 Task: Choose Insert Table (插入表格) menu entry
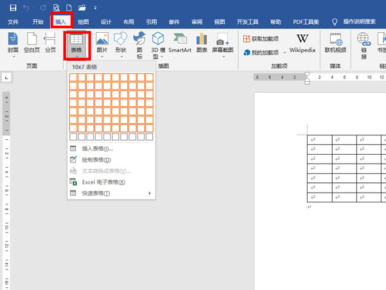tap(96, 149)
